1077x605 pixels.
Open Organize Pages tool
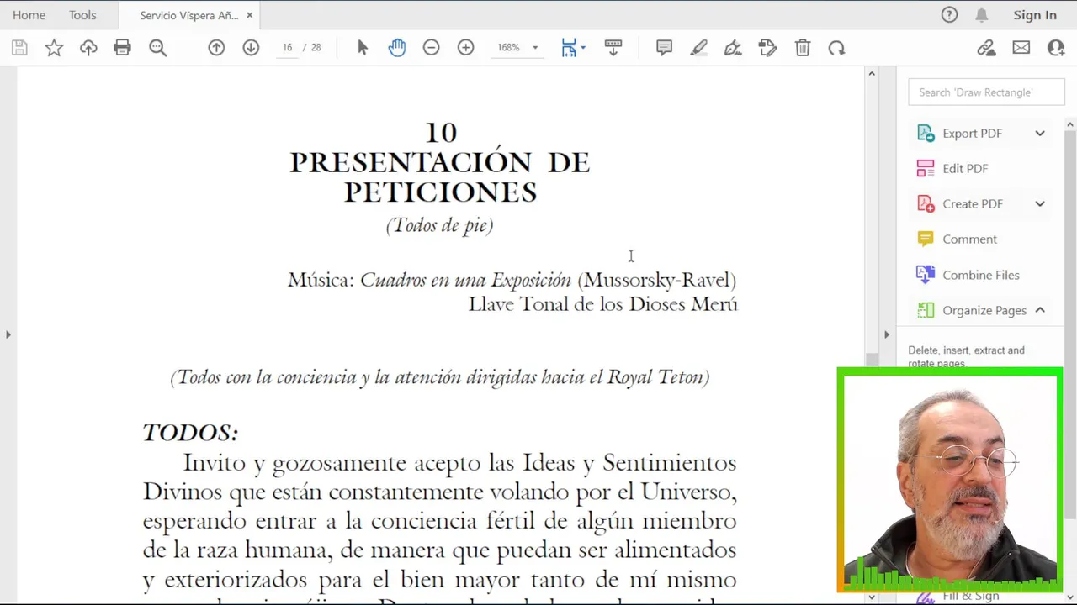984,310
